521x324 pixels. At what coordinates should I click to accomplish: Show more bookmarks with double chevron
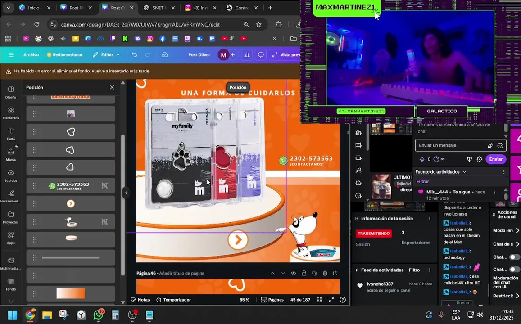pyautogui.click(x=274, y=39)
